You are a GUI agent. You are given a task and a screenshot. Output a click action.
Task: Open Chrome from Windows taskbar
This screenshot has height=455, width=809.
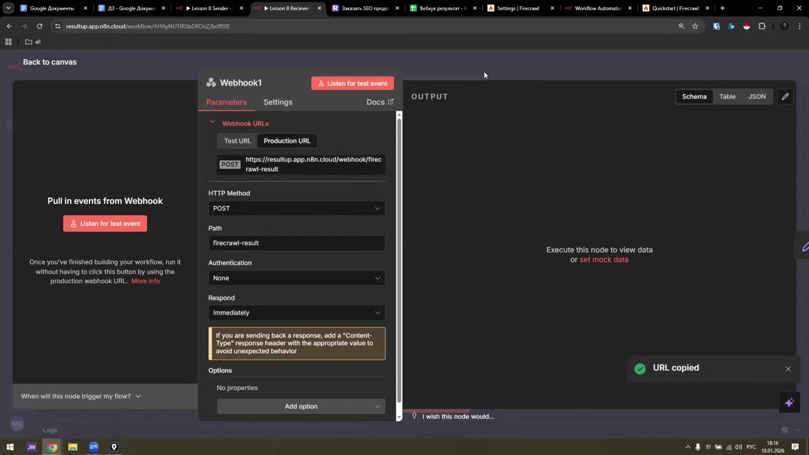(52, 447)
